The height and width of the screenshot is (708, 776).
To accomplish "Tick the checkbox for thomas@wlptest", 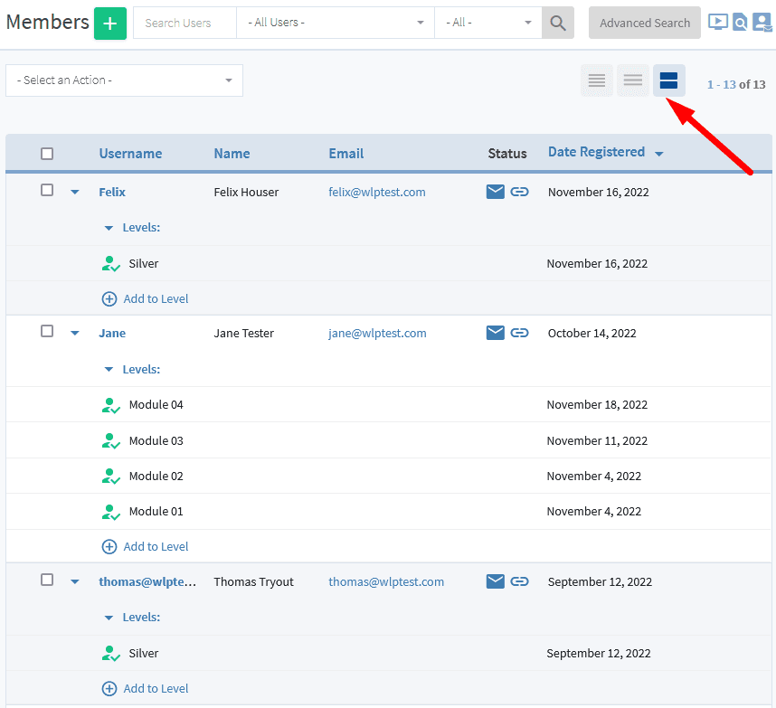I will coord(47,581).
